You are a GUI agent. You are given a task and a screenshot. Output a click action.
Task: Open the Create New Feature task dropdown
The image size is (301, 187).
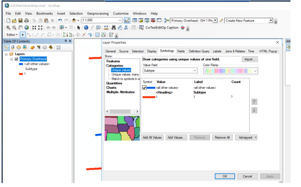[x=271, y=20]
